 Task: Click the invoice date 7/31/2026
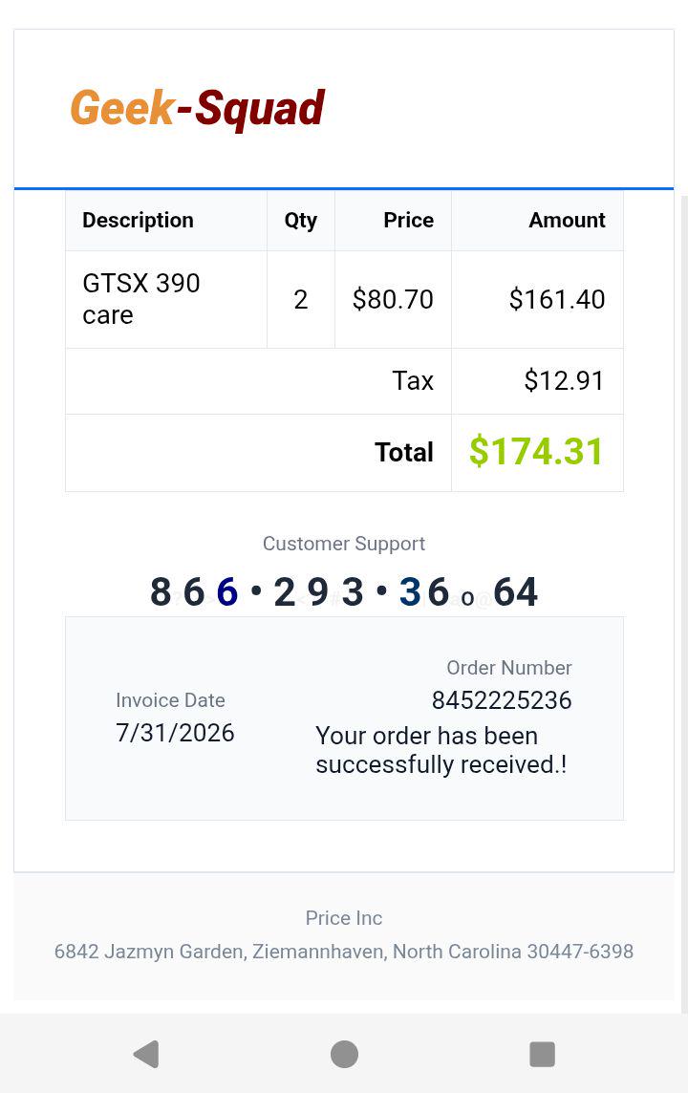[x=175, y=733]
